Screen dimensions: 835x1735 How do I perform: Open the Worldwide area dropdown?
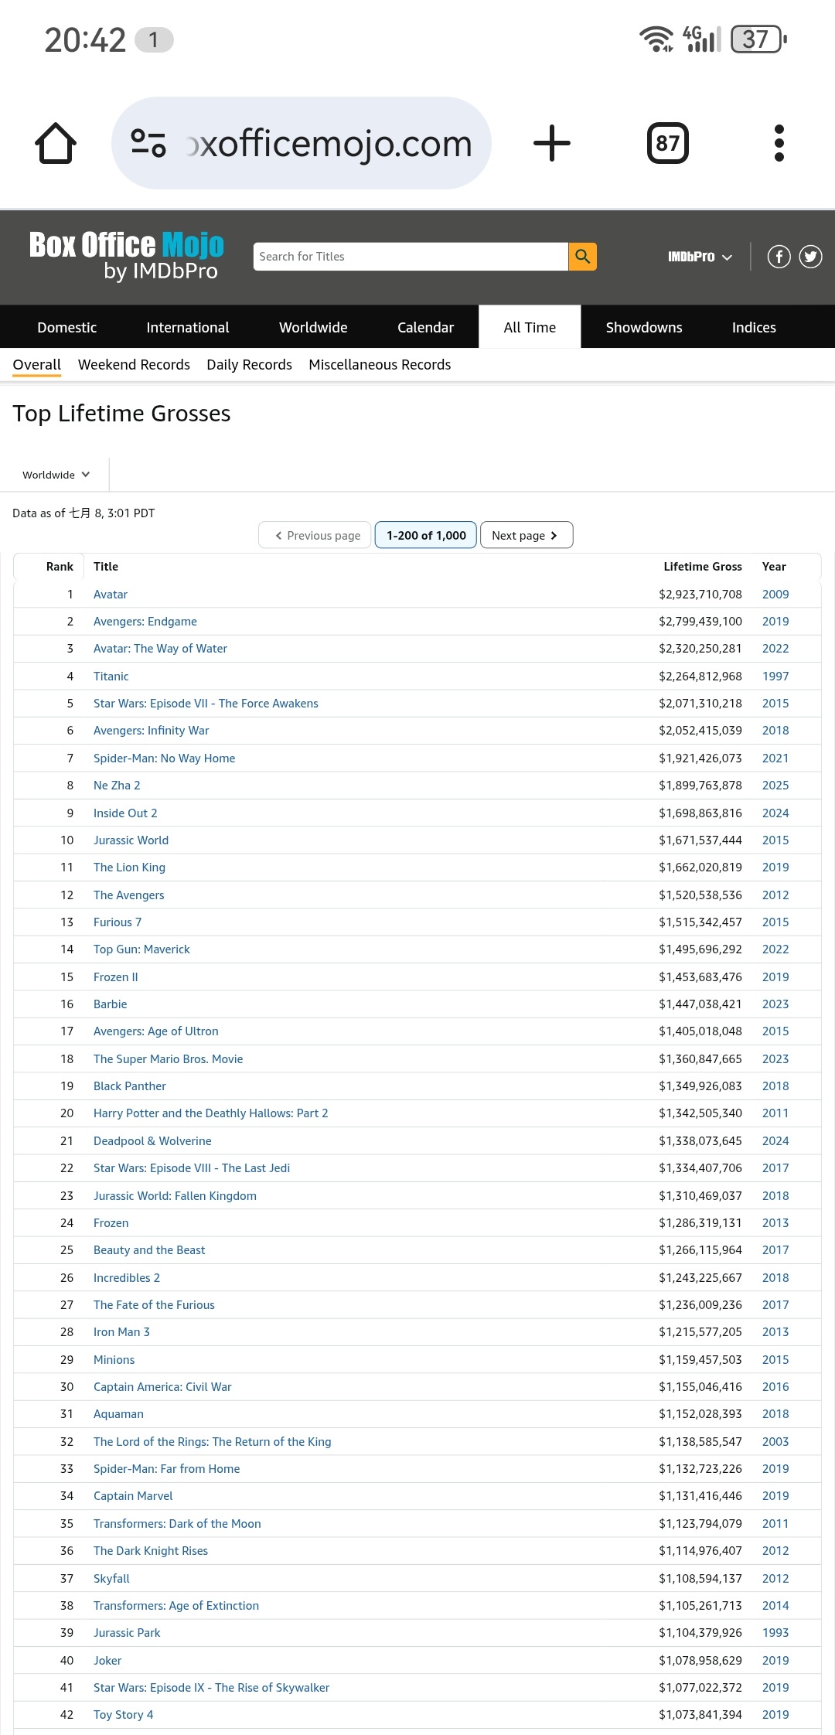point(56,475)
